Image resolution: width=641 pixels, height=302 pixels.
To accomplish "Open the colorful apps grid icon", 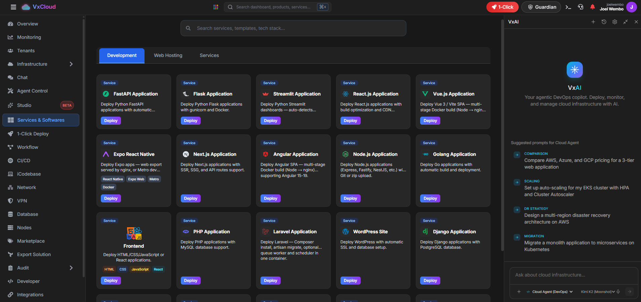I will 216,7.
